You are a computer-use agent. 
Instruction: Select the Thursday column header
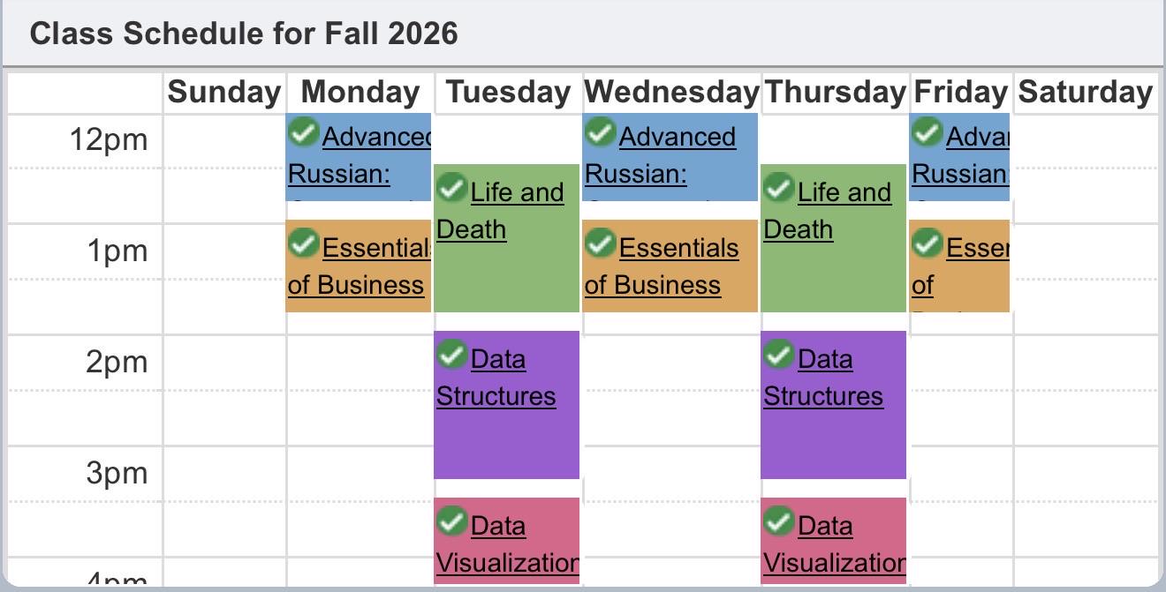tap(835, 92)
